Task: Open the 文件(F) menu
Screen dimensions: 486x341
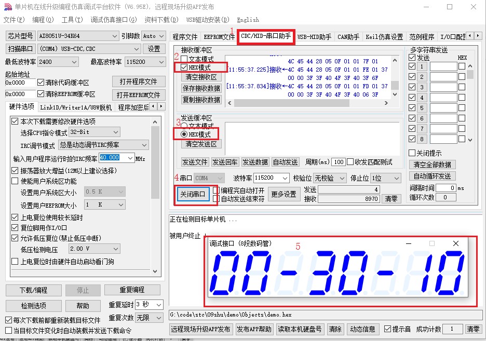Action: click(14, 20)
